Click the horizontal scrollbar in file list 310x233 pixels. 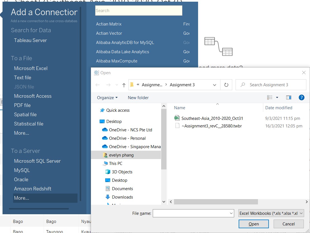point(215,202)
